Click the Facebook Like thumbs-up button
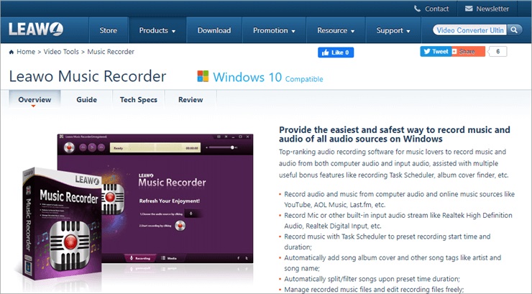This screenshot has height=294, width=532. tap(336, 52)
